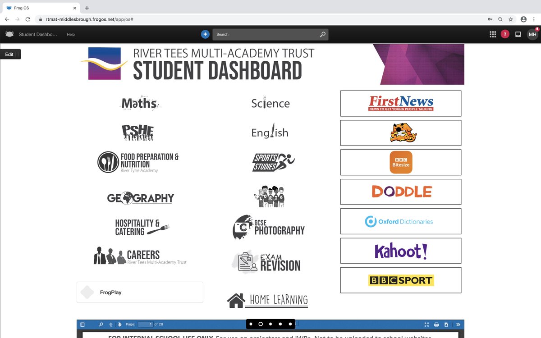Open the Geography subject tile
Viewport: 541px width, 338px height.
(x=141, y=198)
